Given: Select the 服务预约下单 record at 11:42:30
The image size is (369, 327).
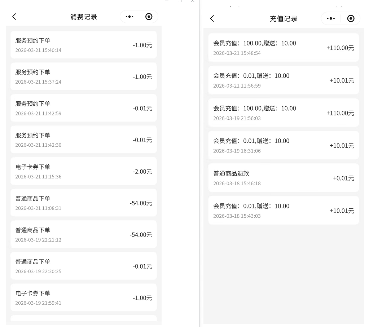Looking at the screenshot, I should pos(84,140).
